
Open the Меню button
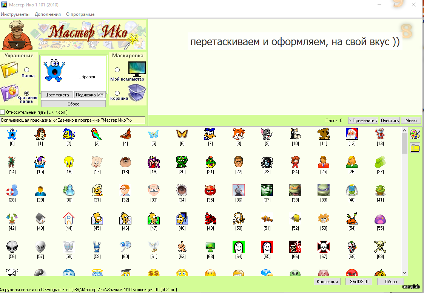point(411,121)
